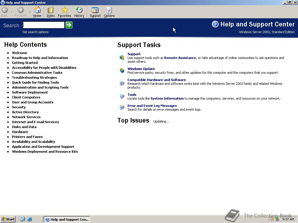Open the Options checklist icon
Viewport: 298px width, 223px height.
(x=109, y=10)
